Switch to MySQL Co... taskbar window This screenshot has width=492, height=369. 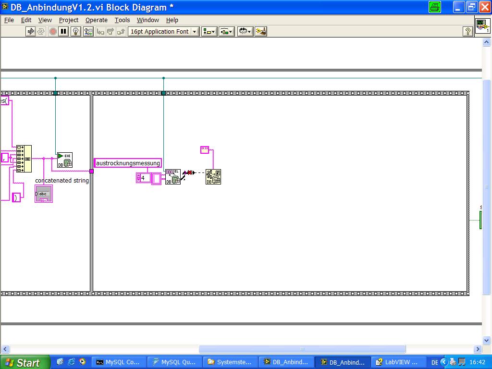pyautogui.click(x=119, y=362)
